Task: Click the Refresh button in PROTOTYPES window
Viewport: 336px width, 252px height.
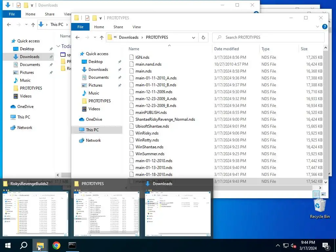Action: [203, 37]
